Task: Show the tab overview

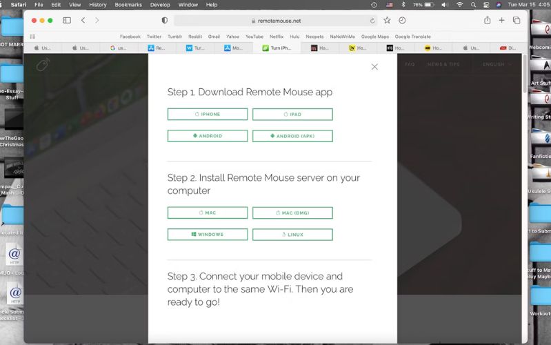Action: 517,21
